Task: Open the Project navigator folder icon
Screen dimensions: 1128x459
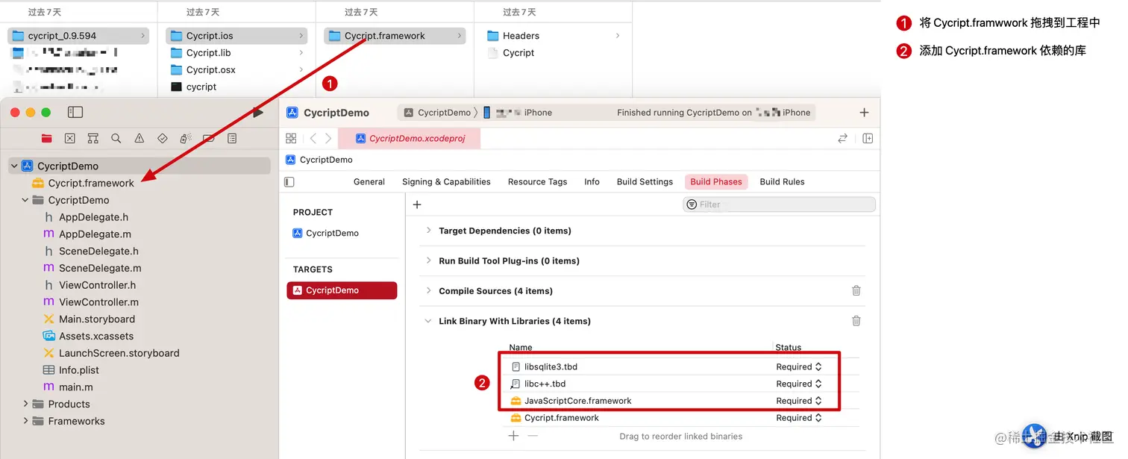Action: coord(47,138)
